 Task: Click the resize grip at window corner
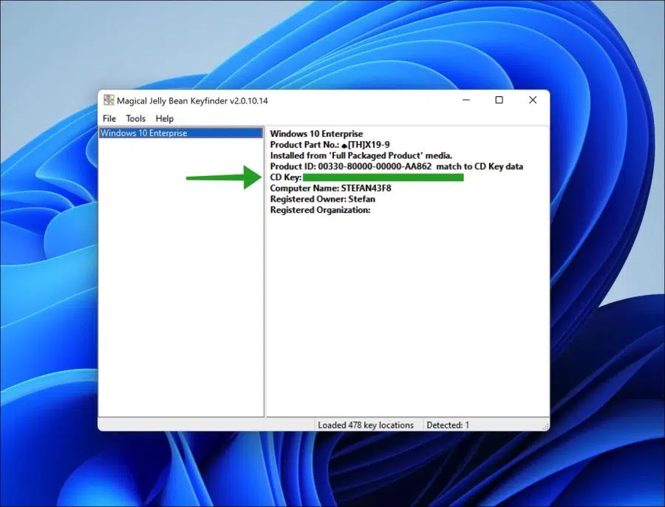545,426
